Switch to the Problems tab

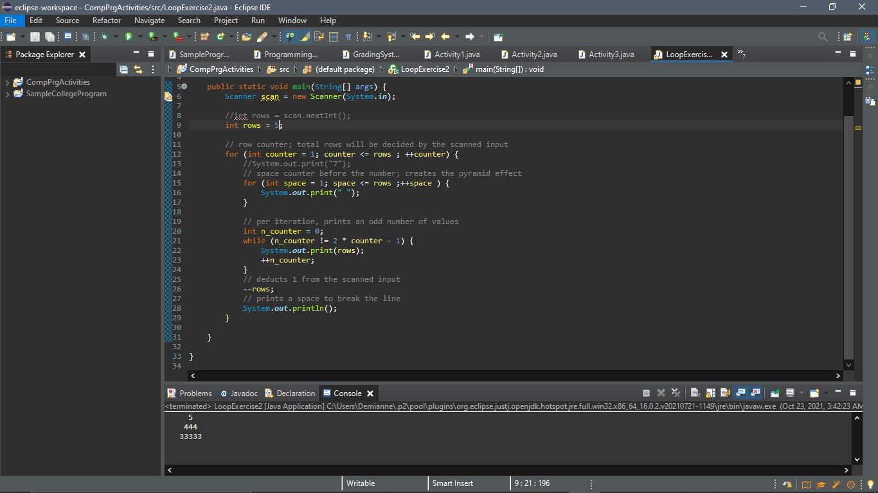190,394
